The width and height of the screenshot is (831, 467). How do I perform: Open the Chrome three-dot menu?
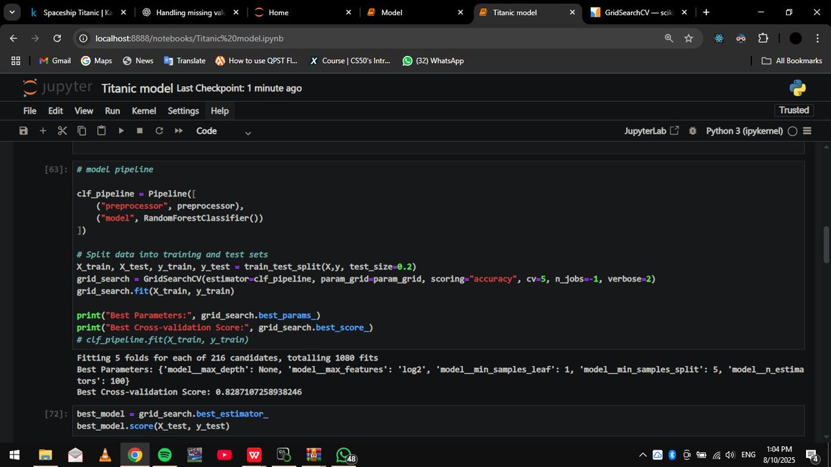coord(816,39)
